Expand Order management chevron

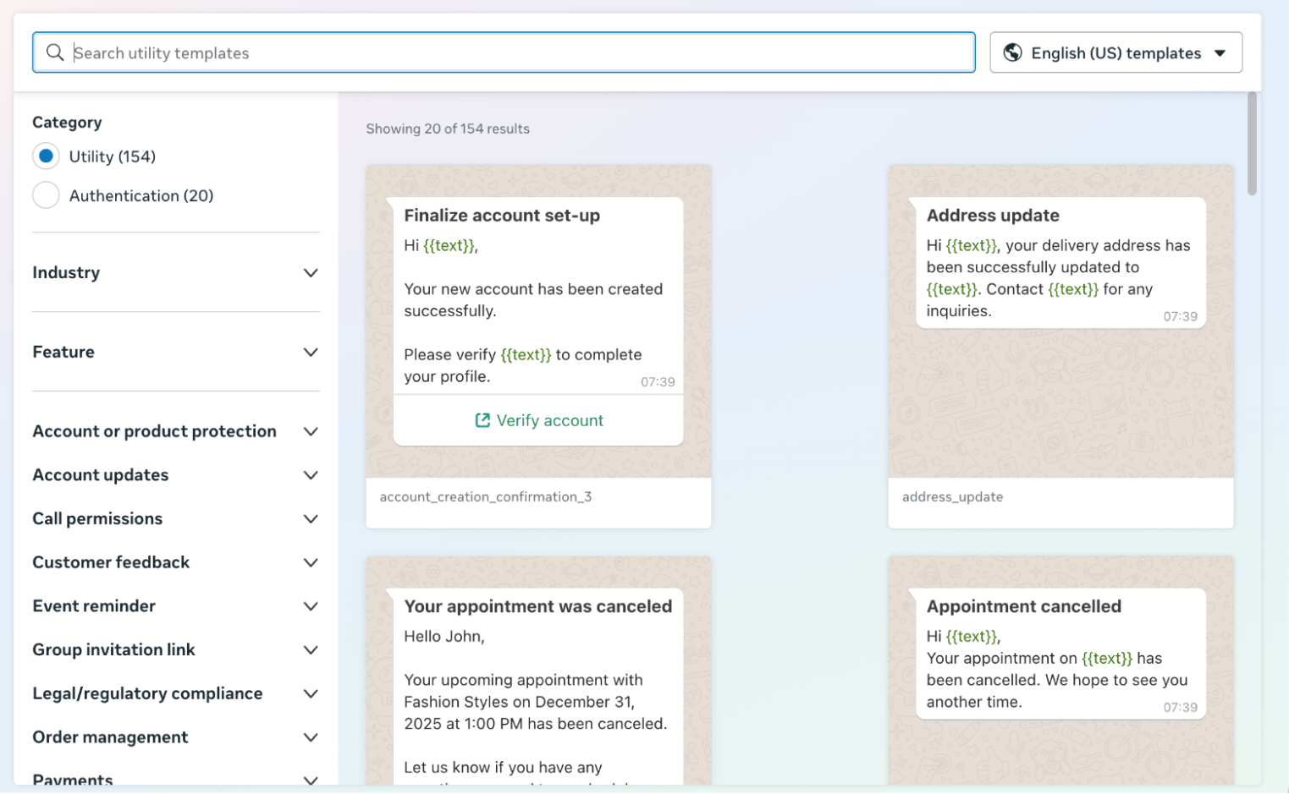[311, 737]
